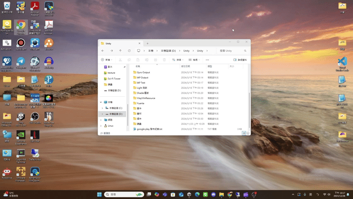Expand the Linux tree node
The width and height of the screenshot is (353, 199).
pos(101,126)
